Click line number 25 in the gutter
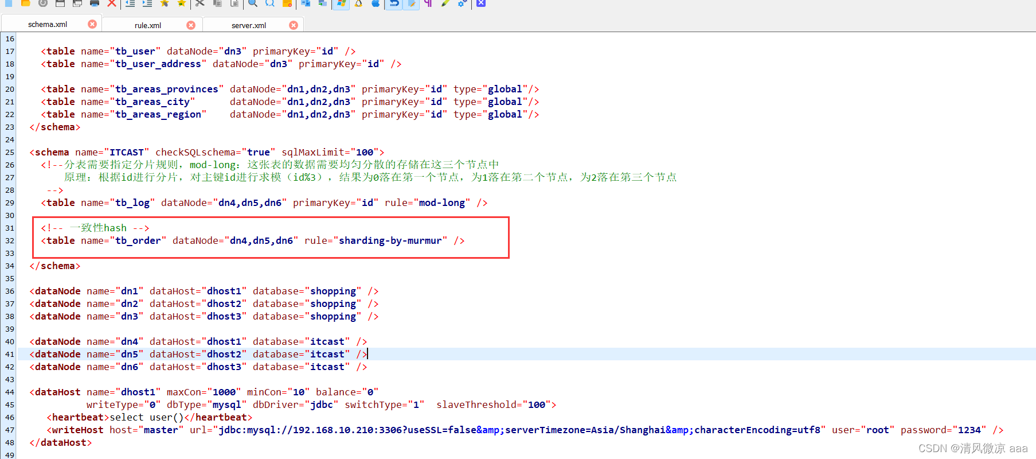Image resolution: width=1036 pixels, height=459 pixels. (x=10, y=153)
